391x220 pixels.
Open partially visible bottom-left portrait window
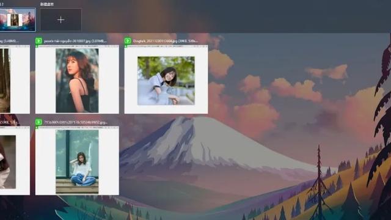(x=15, y=161)
